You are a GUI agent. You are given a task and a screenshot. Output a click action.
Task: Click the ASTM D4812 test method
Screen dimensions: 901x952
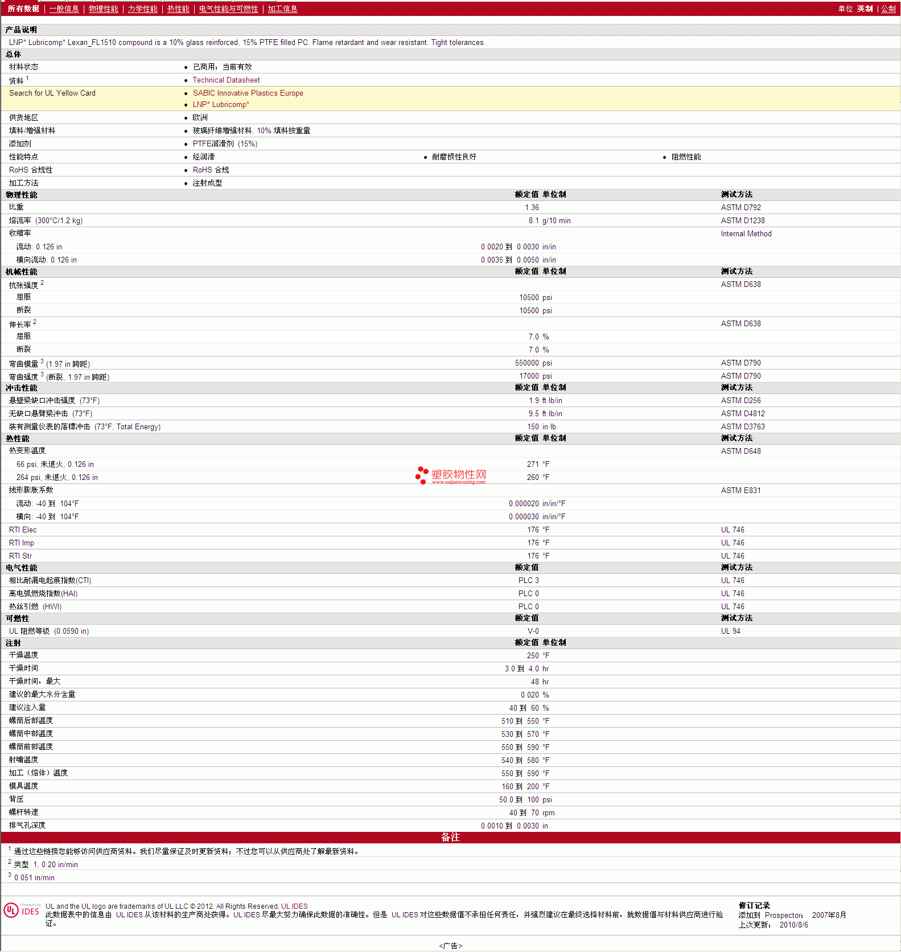743,414
